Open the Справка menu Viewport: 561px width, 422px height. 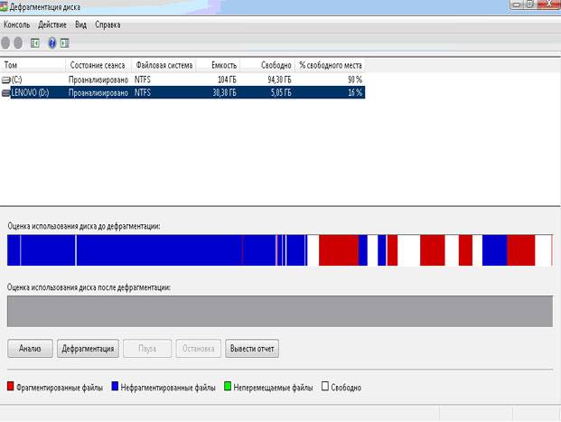pos(108,24)
